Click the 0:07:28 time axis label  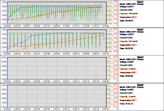[106, 54]
